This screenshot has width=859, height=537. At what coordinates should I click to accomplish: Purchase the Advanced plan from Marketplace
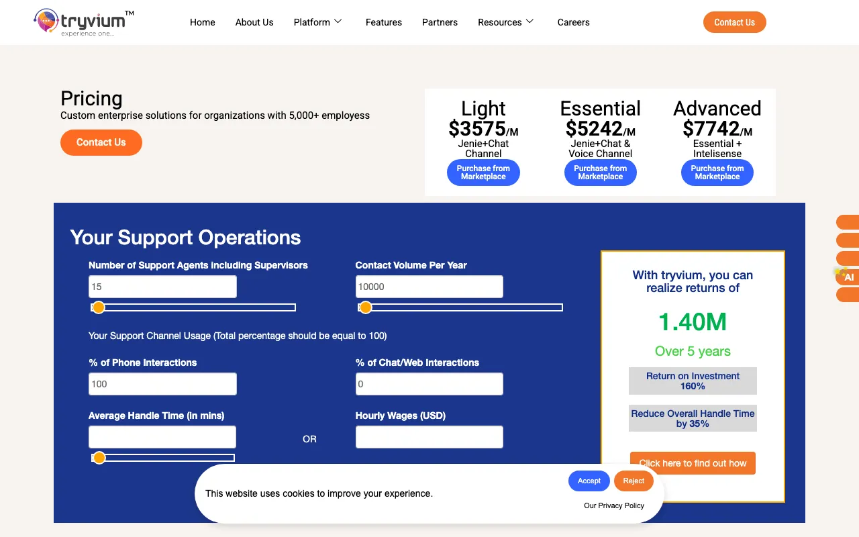(x=717, y=173)
